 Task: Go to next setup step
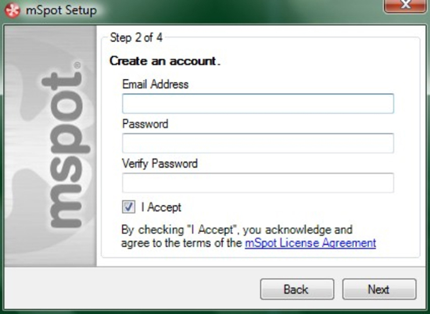[379, 289]
